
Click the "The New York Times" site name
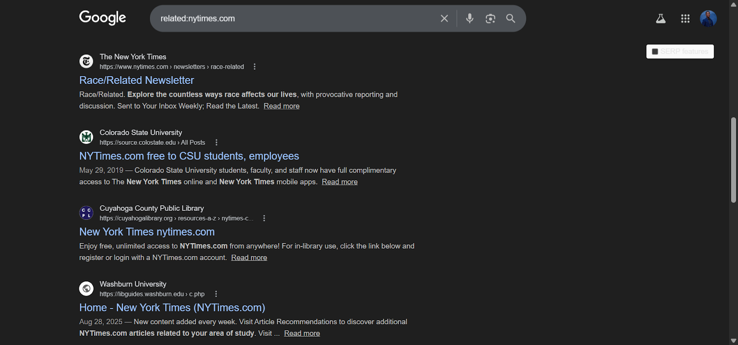[133, 57]
